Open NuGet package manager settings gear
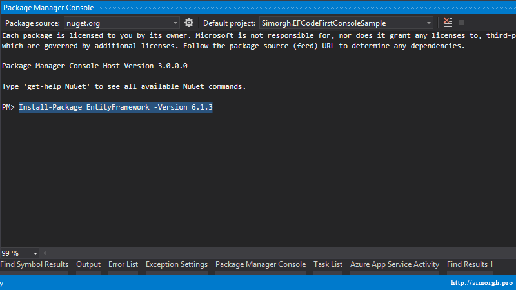 coord(189,23)
